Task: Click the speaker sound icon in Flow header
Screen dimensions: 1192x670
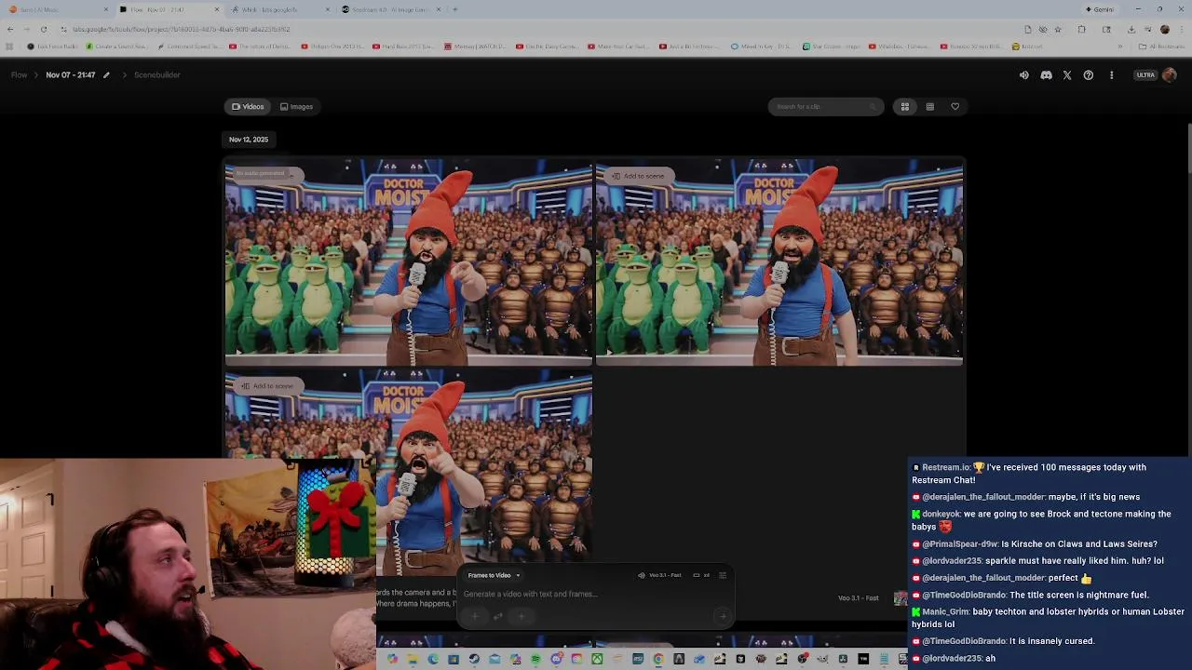Action: click(x=1024, y=75)
